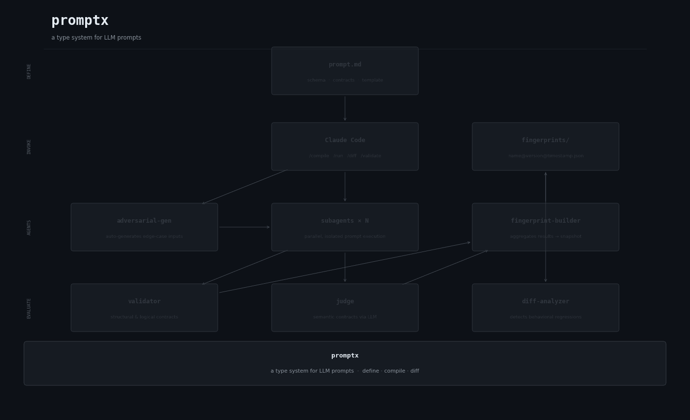Image resolution: width=690 pixels, height=420 pixels.
Task: Select the validator node
Action: click(x=144, y=308)
